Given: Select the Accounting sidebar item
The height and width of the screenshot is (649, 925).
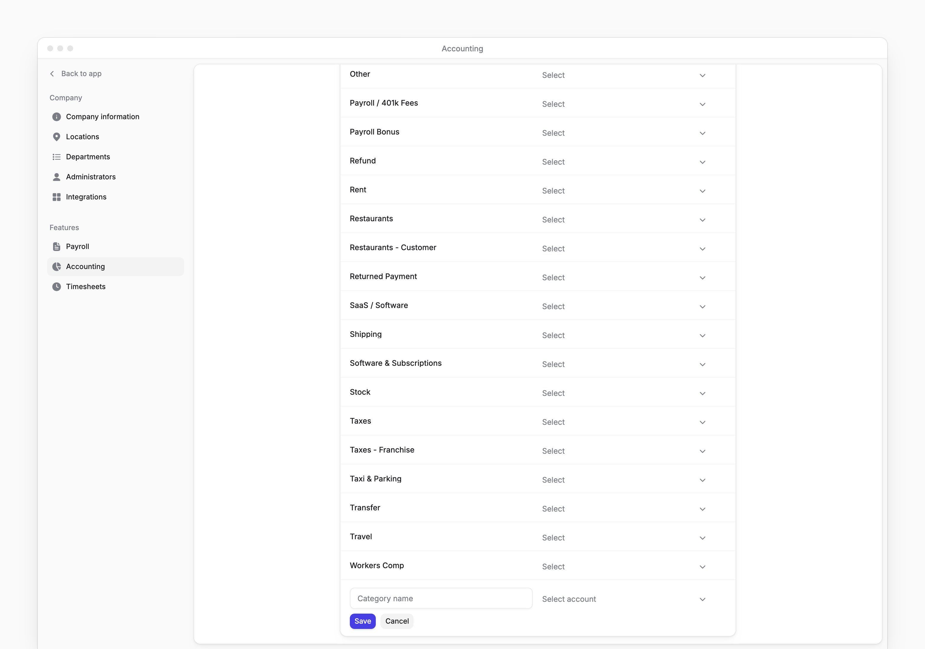Looking at the screenshot, I should click(x=115, y=267).
